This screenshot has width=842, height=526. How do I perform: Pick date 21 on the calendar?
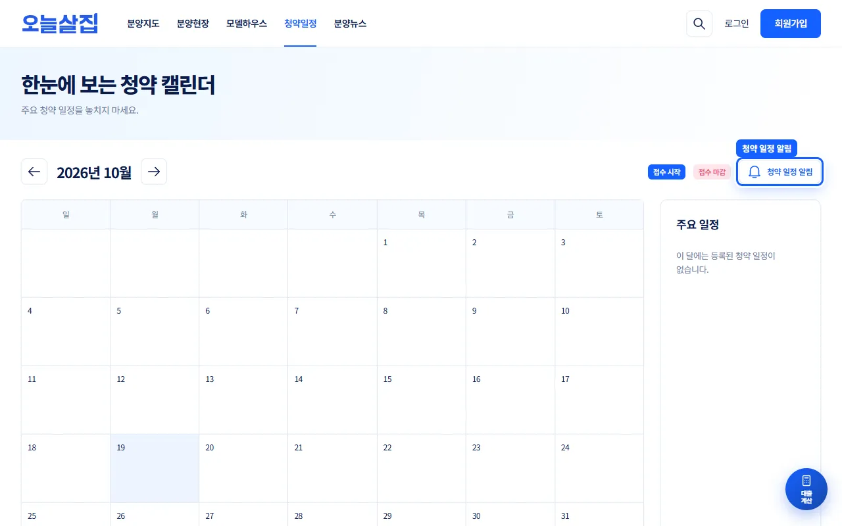pyautogui.click(x=332, y=468)
